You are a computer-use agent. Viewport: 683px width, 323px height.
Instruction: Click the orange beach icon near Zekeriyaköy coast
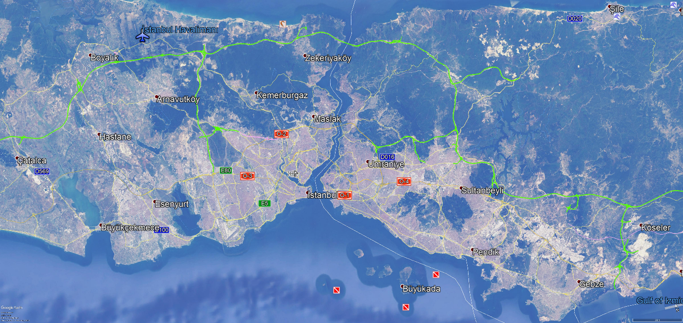283,24
